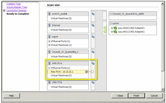Click the policy icon next to control_packet

point(93,14)
